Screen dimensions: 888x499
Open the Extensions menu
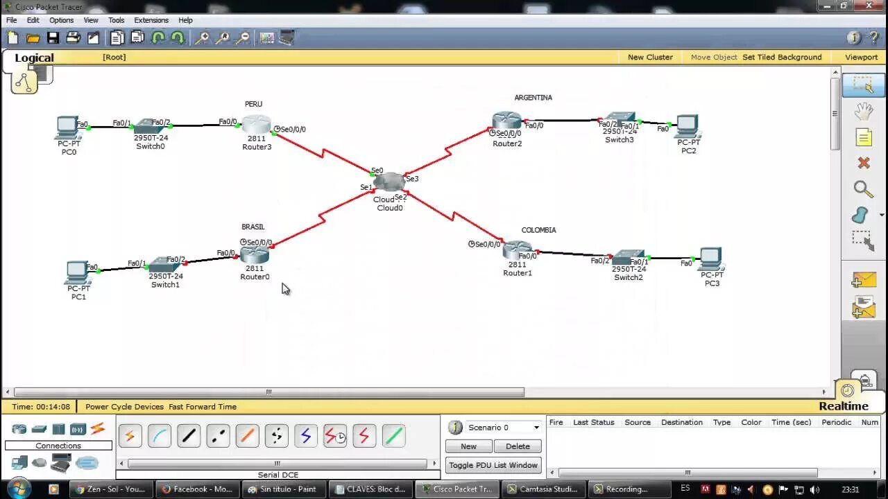point(151,20)
